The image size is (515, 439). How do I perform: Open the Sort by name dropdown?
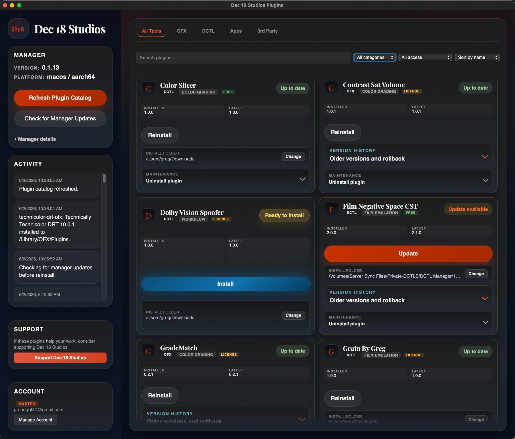[477, 58]
